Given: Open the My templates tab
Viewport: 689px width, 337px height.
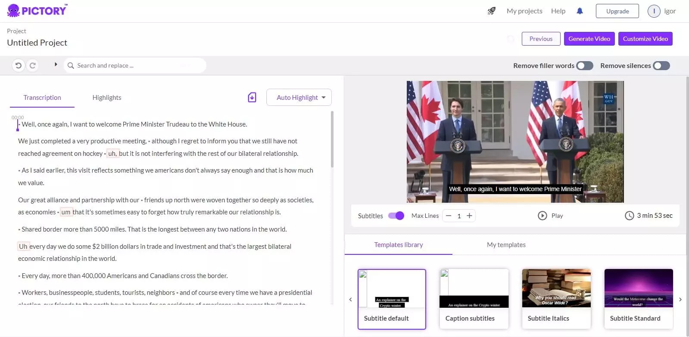Looking at the screenshot, I should tap(506, 245).
